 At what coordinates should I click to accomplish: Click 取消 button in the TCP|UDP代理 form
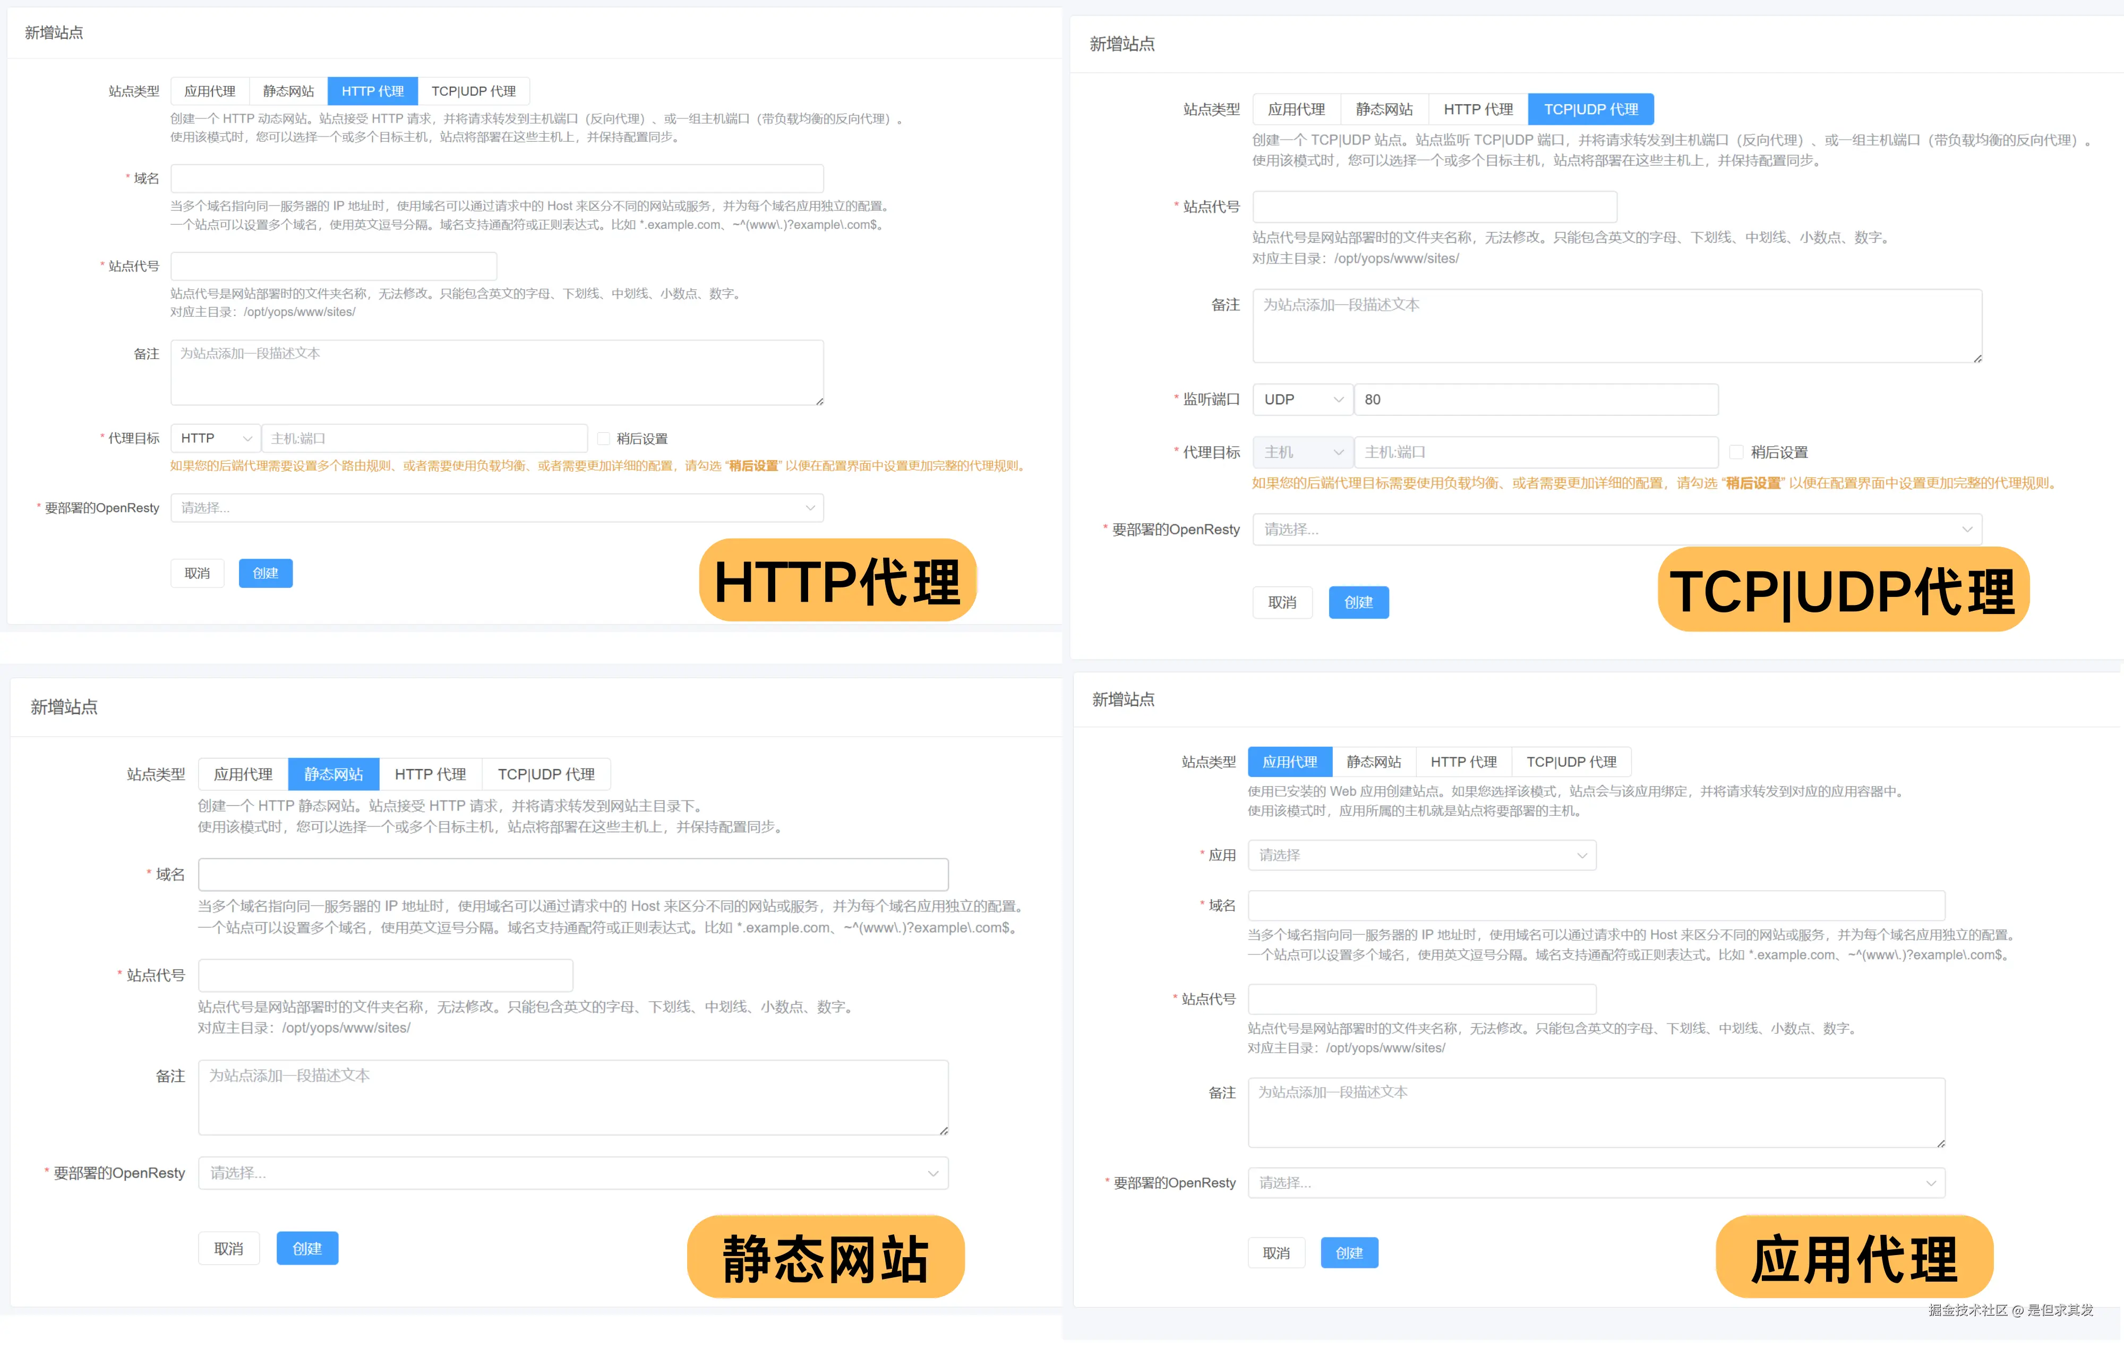pos(1282,602)
